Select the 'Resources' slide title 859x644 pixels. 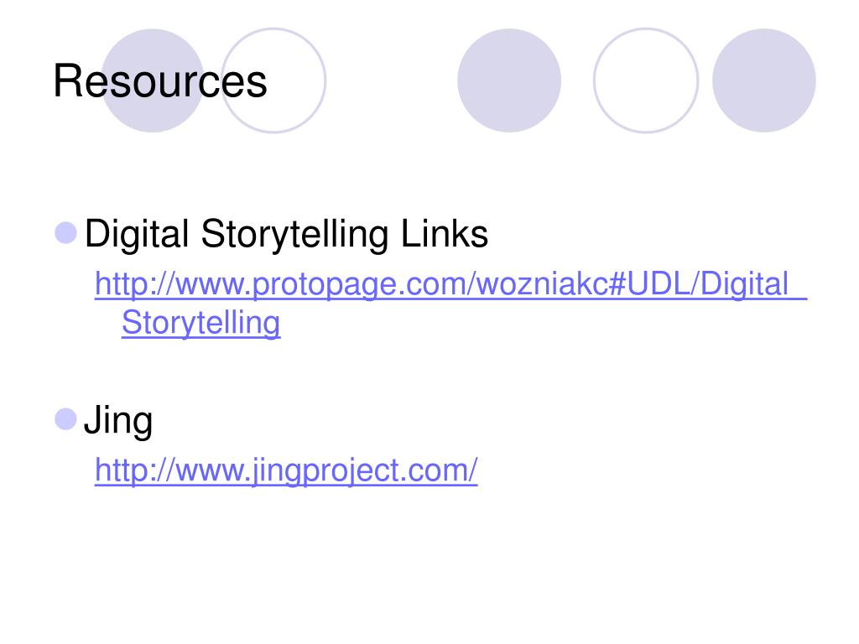tap(160, 81)
